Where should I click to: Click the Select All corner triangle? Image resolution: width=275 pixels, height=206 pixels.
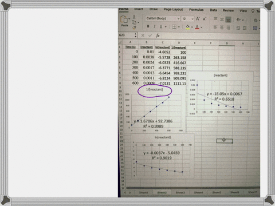coord(120,42)
